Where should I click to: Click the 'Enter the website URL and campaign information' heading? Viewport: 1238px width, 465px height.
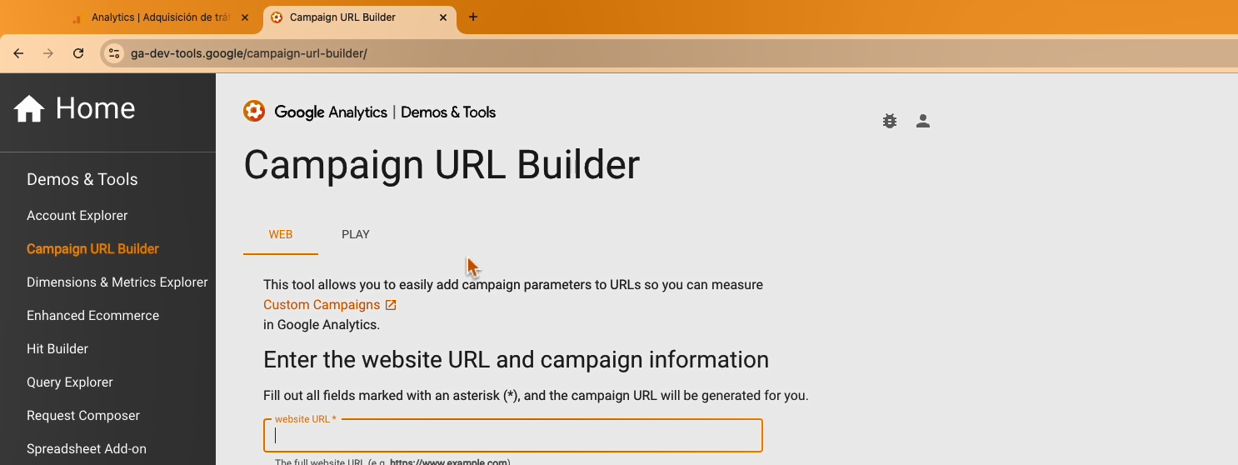(516, 360)
